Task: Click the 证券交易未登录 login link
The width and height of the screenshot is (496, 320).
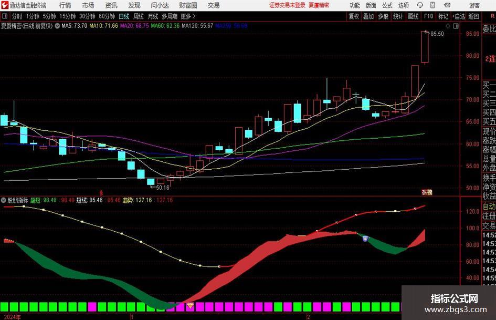Action: [287, 5]
